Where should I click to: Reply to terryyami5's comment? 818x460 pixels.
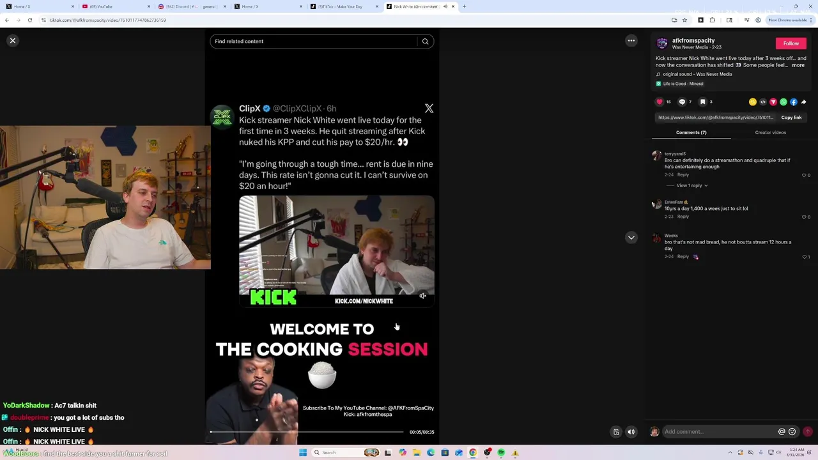pos(683,174)
